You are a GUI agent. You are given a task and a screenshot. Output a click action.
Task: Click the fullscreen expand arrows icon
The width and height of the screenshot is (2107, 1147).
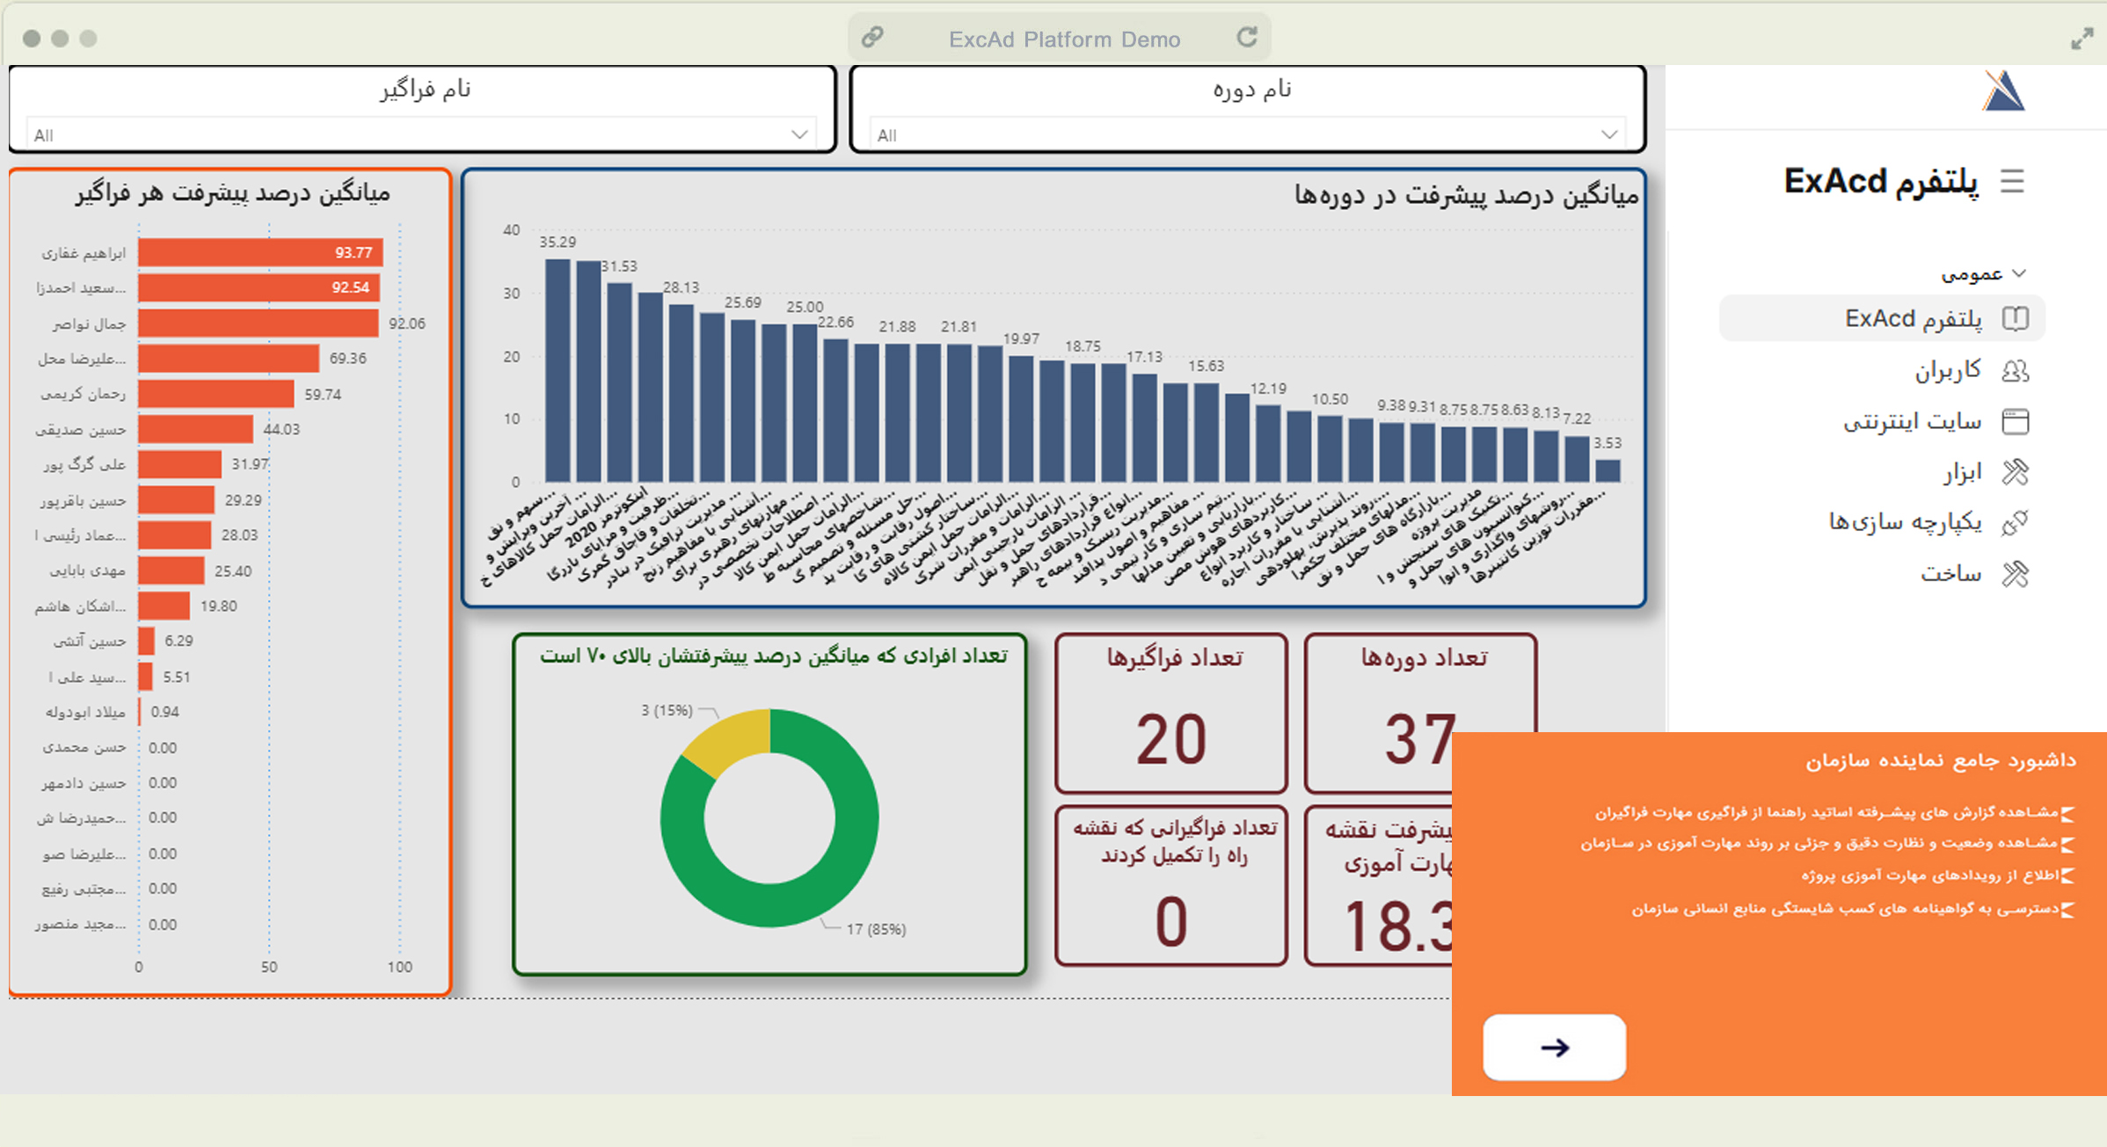[x=2081, y=40]
